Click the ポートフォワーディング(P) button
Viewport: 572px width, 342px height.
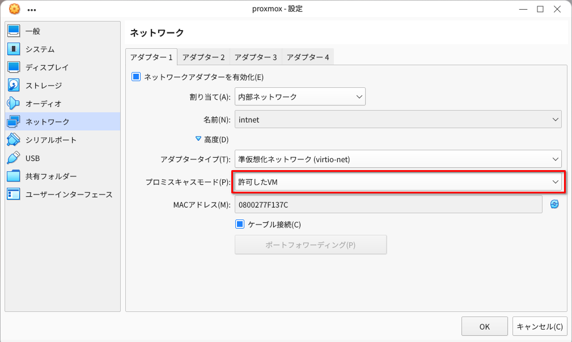pyautogui.click(x=311, y=244)
